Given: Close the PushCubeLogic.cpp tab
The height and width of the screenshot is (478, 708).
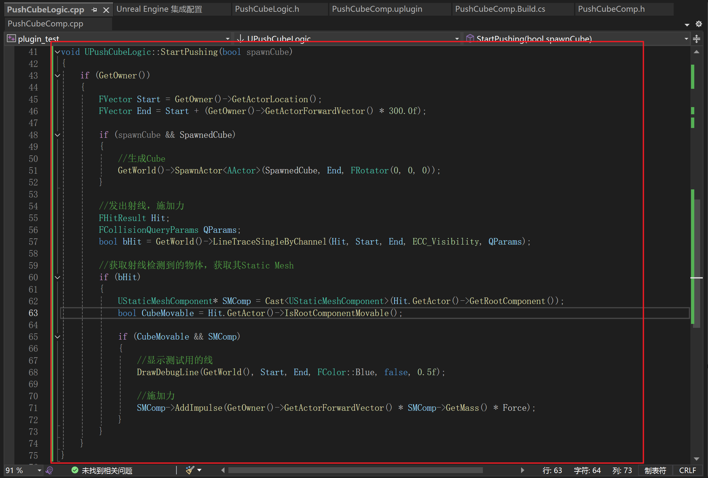Looking at the screenshot, I should point(106,10).
